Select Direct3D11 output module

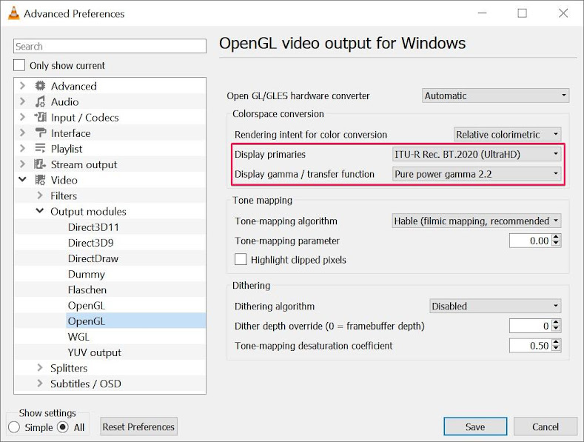point(93,227)
